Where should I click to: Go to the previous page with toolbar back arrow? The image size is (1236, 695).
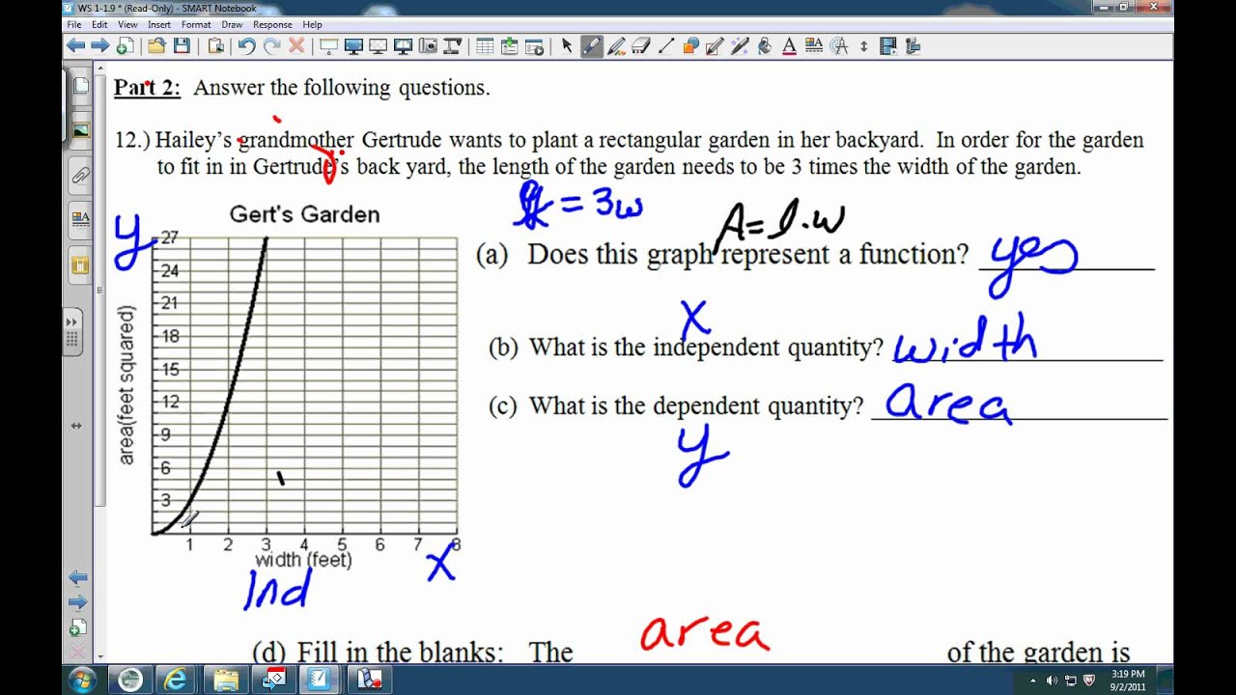pyautogui.click(x=76, y=45)
